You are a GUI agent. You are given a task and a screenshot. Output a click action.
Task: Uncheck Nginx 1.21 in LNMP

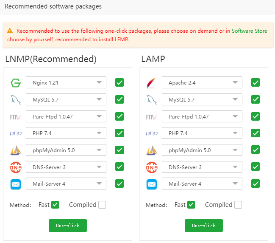click(119, 82)
